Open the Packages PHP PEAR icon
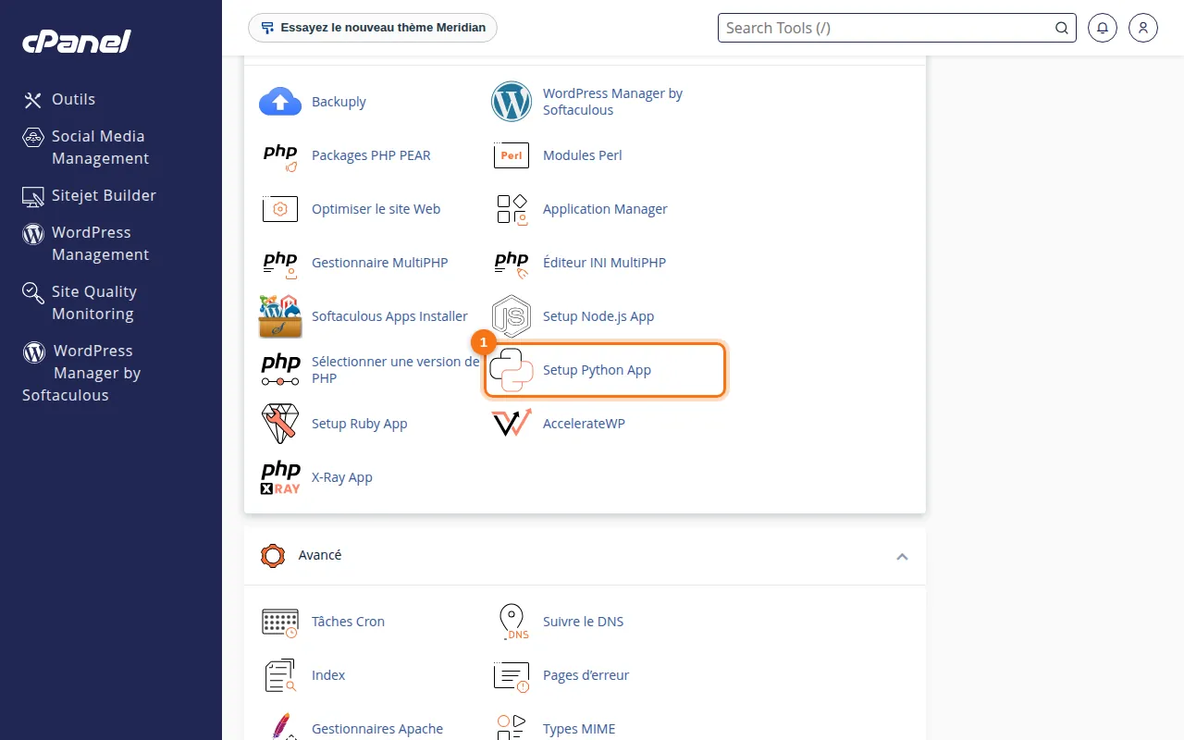 (280, 155)
